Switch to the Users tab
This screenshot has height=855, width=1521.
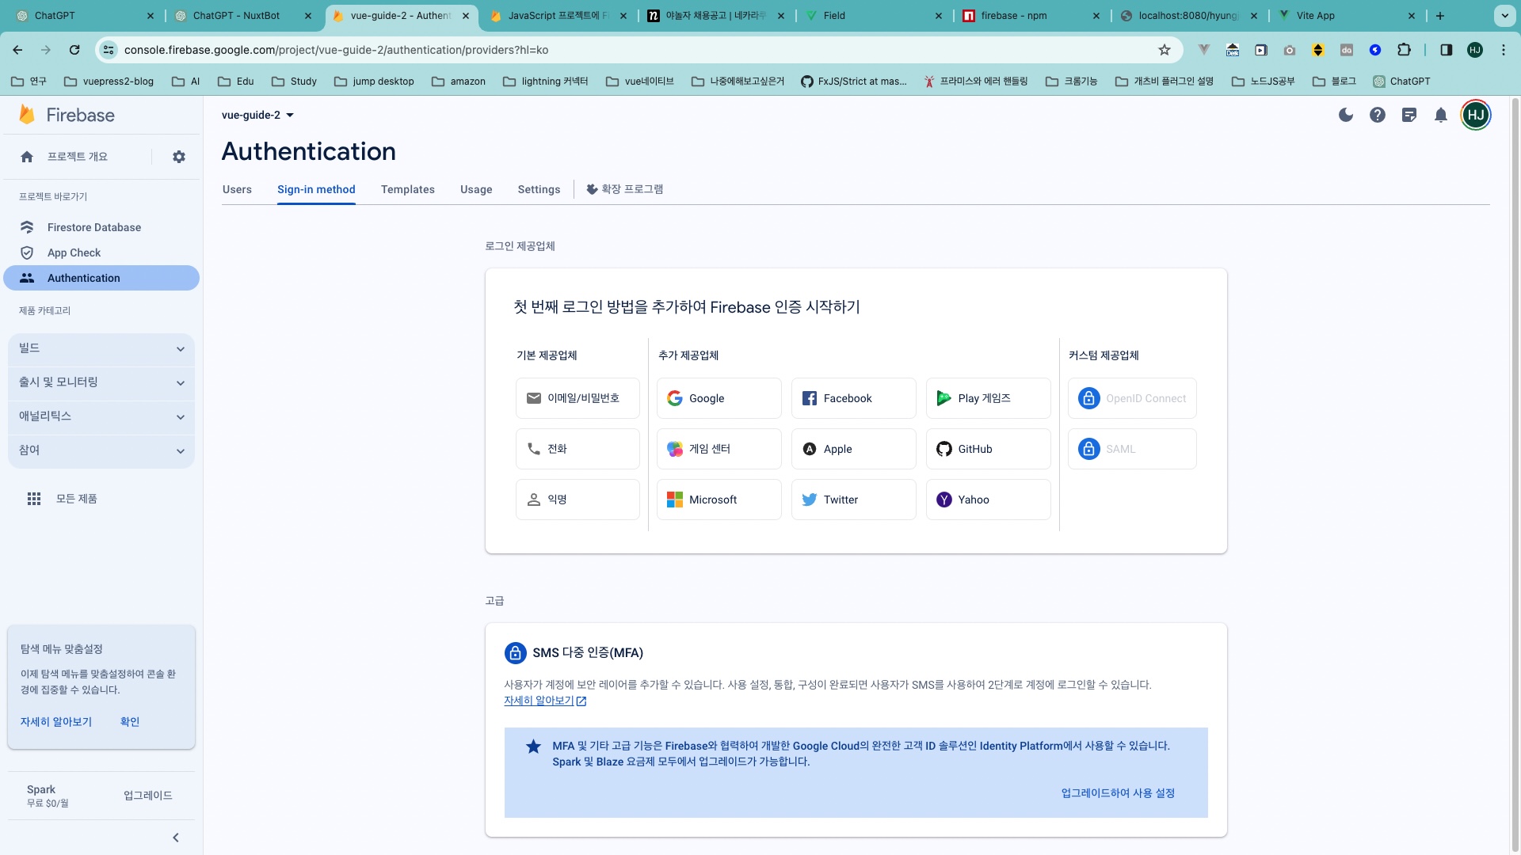click(237, 189)
